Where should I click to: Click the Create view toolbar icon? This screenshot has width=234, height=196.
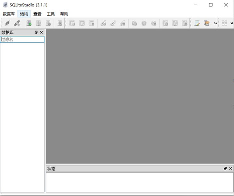pyautogui.click(x=165, y=23)
